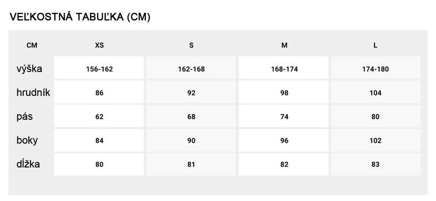Click the VEĽKOSTNÁ TABUĽKA (CM) heading
Viewport: 436px width, 201px height.
coord(80,17)
